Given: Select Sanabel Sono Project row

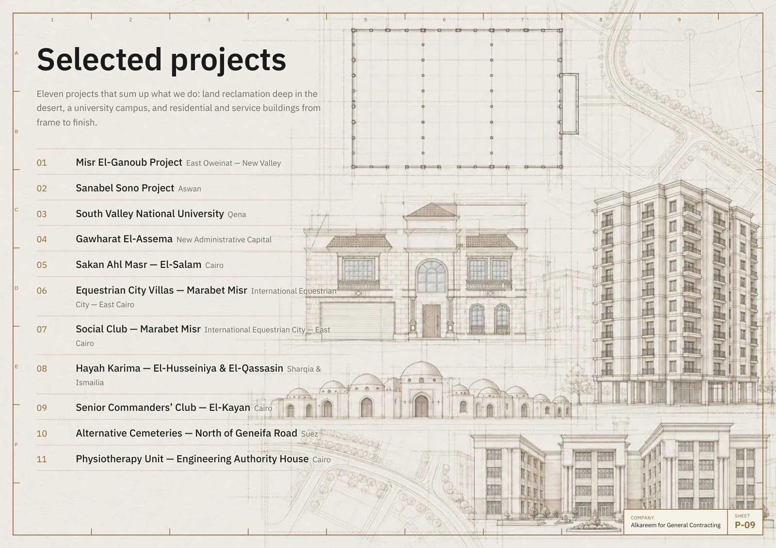Looking at the screenshot, I should [193, 188].
